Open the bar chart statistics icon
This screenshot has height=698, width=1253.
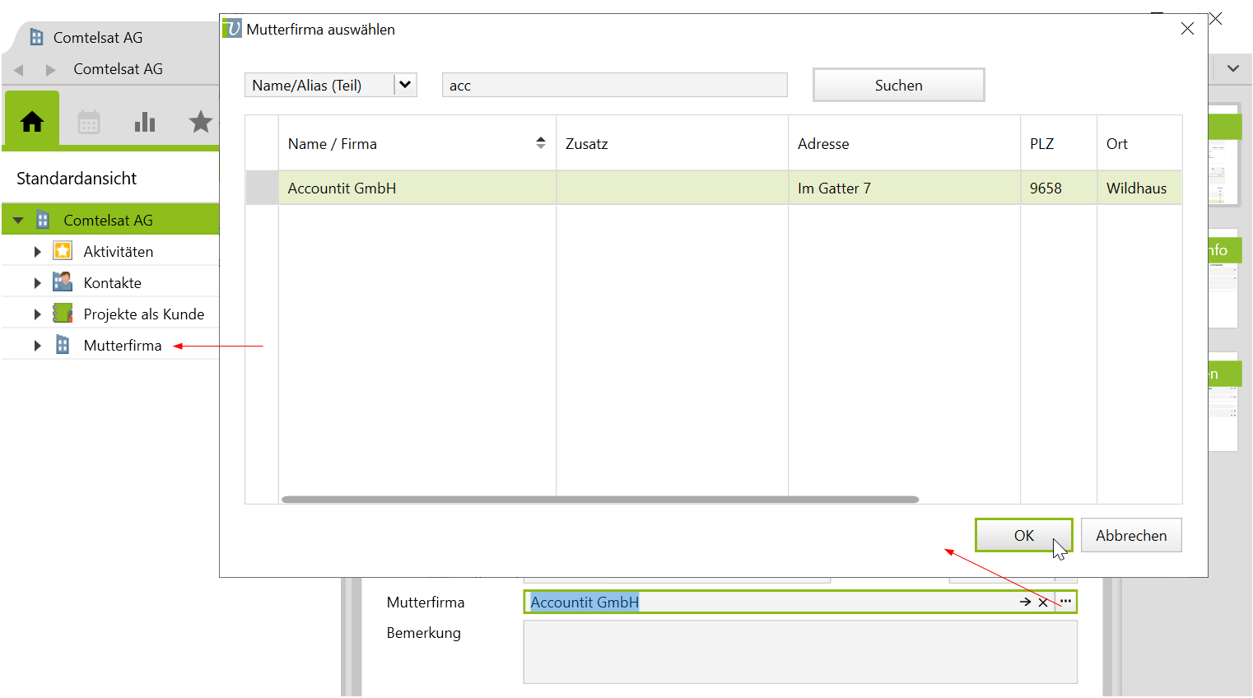pyautogui.click(x=145, y=123)
